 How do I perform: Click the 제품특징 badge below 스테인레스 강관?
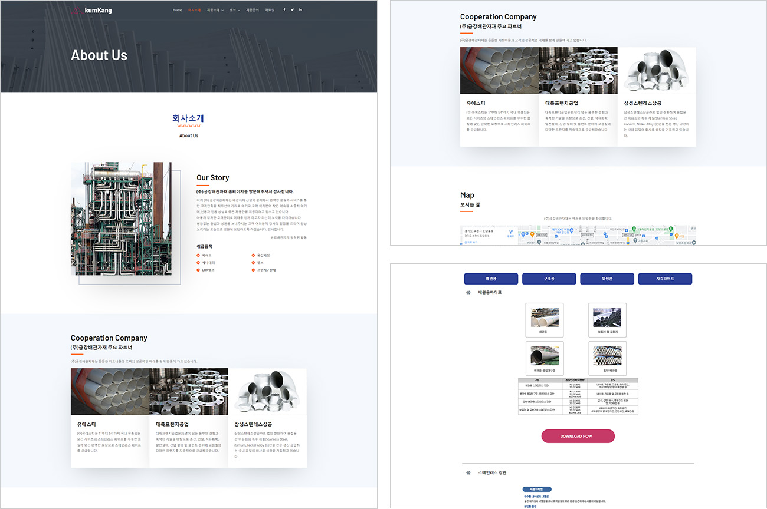(537, 489)
